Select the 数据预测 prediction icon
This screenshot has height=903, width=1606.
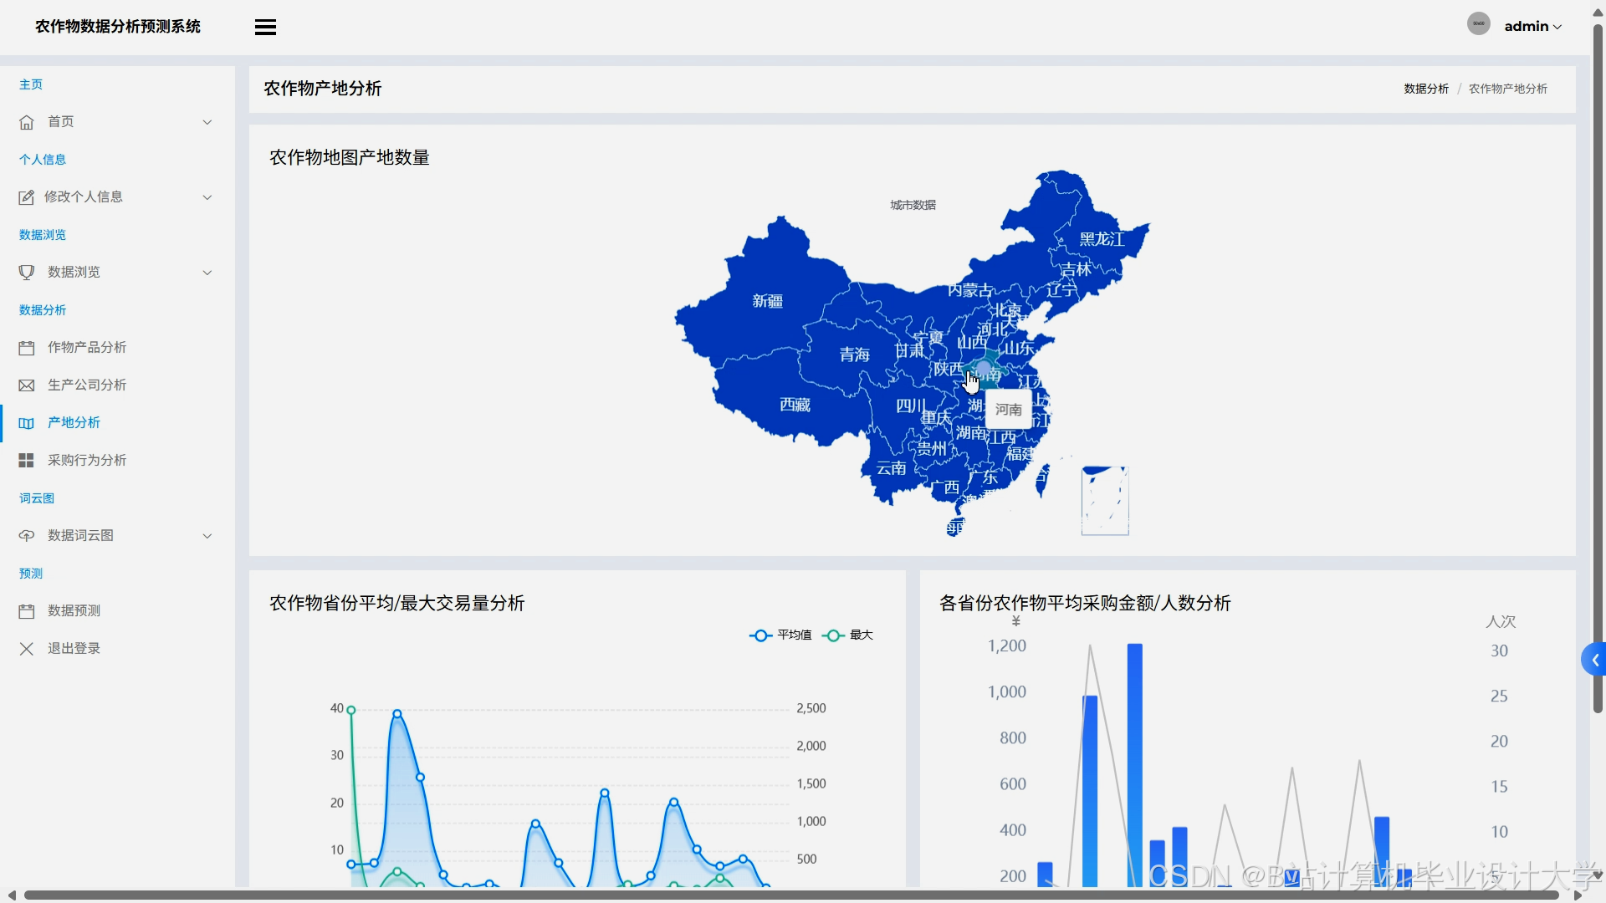coord(26,610)
